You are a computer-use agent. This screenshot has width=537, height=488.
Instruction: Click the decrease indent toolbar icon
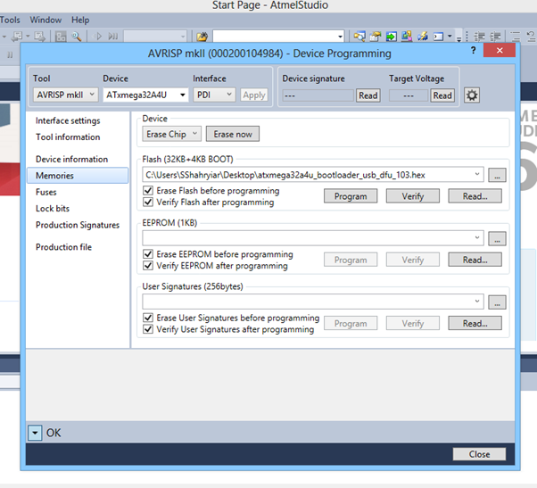tap(479, 37)
